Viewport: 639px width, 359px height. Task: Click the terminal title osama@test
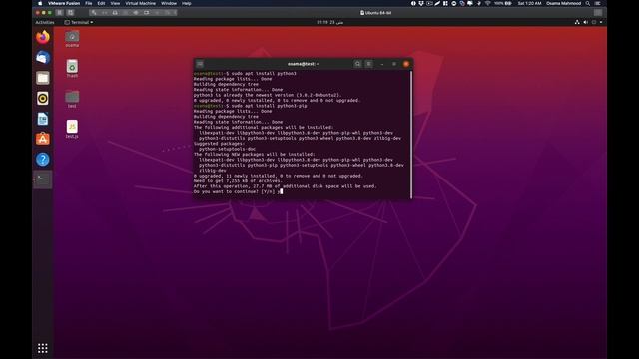[x=303, y=64]
